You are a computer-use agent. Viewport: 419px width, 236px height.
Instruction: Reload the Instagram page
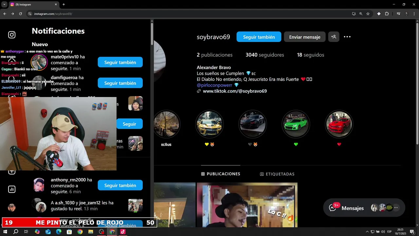pyautogui.click(x=20, y=14)
